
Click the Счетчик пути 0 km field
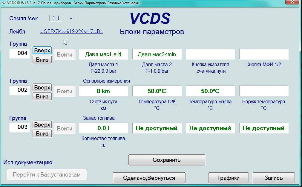pyautogui.click(x=103, y=91)
